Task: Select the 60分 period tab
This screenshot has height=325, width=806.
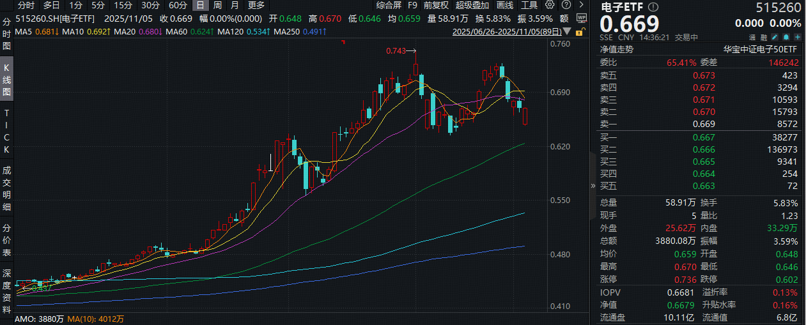Action: (178, 5)
